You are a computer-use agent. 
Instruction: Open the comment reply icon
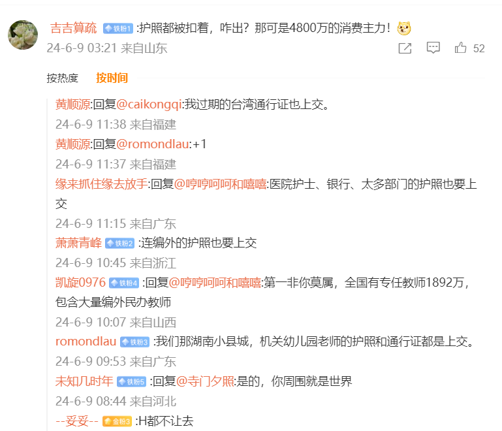[433, 48]
